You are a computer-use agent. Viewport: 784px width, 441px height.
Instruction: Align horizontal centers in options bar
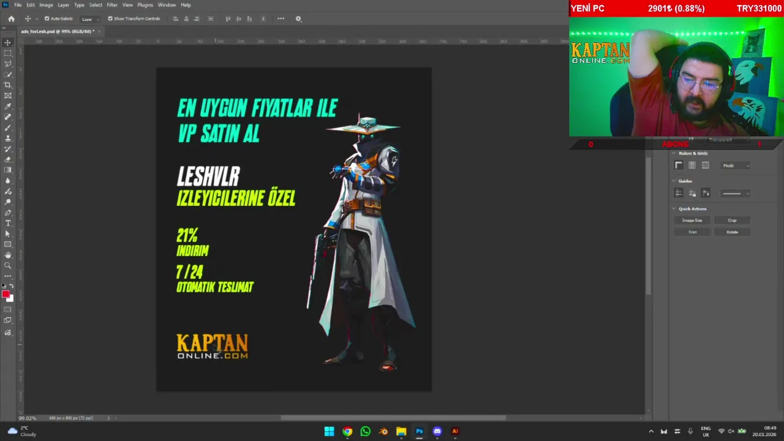(x=186, y=18)
